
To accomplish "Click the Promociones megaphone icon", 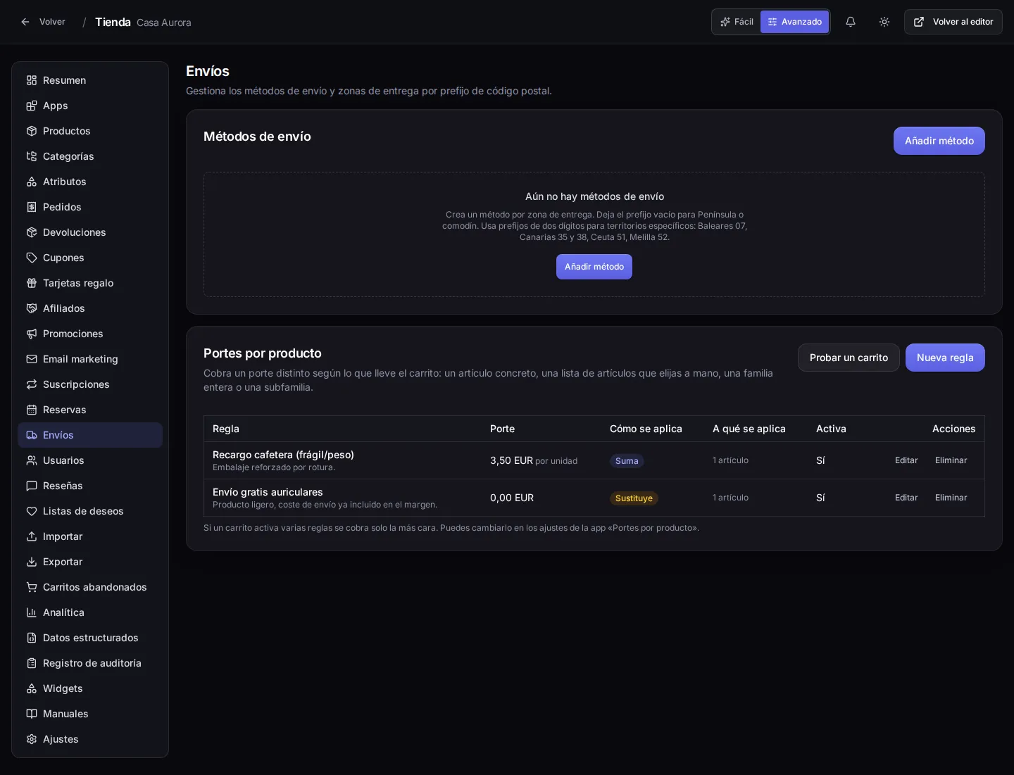I will pyautogui.click(x=32, y=334).
